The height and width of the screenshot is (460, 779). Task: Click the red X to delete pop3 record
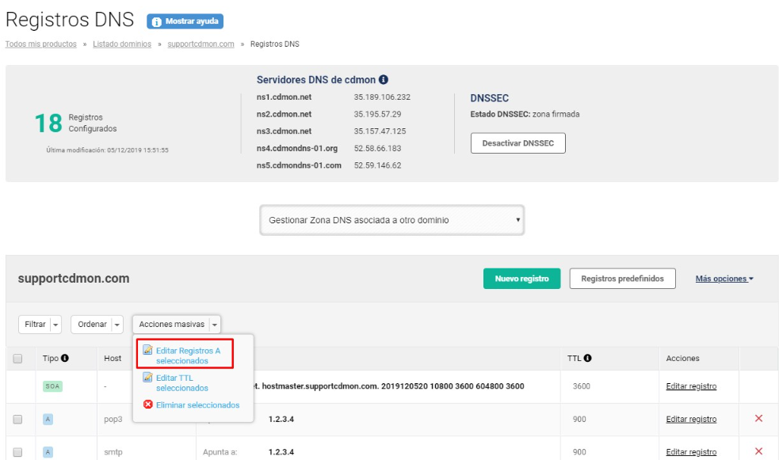point(758,419)
